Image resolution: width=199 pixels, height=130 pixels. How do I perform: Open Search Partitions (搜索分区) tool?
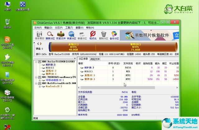50,36
